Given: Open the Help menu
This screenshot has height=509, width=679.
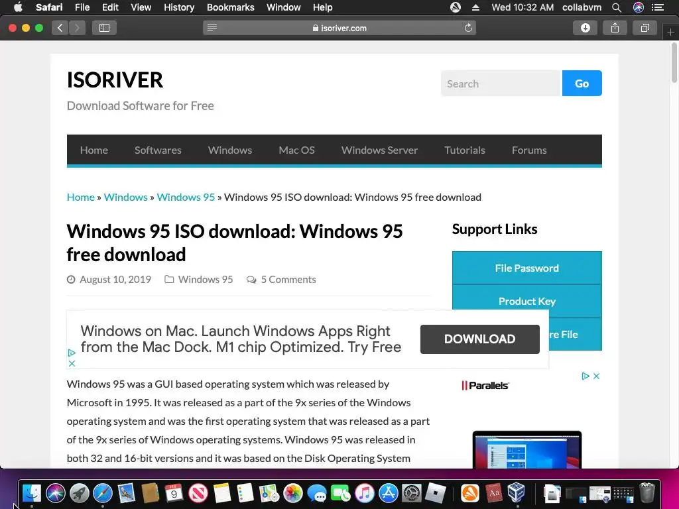Looking at the screenshot, I should point(323,7).
